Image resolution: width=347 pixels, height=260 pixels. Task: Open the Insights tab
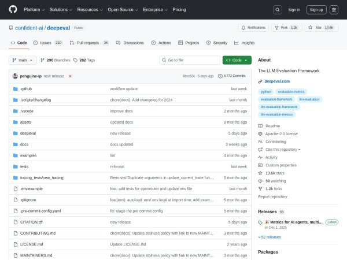pos(244,43)
